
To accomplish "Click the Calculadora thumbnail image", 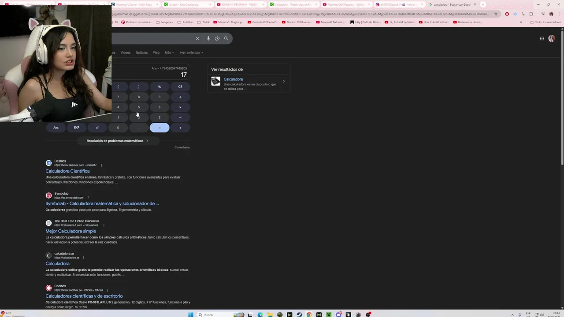I will click(x=215, y=81).
